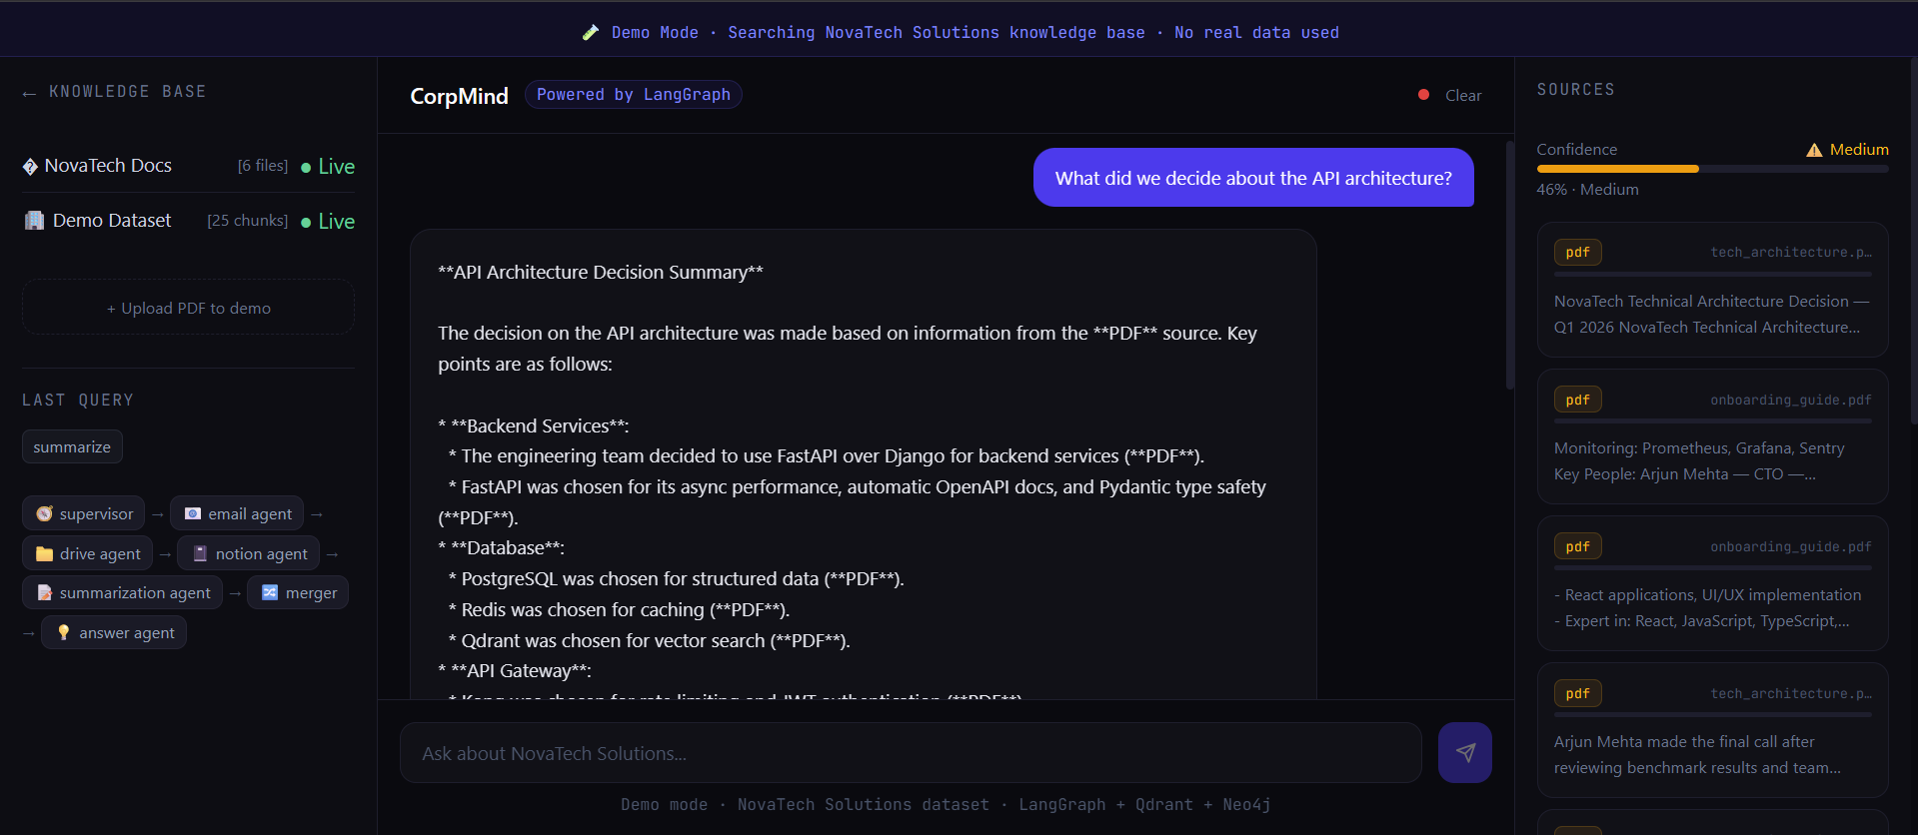Click the LAST QUERY heading
This screenshot has height=835, width=1918.
(x=78, y=401)
